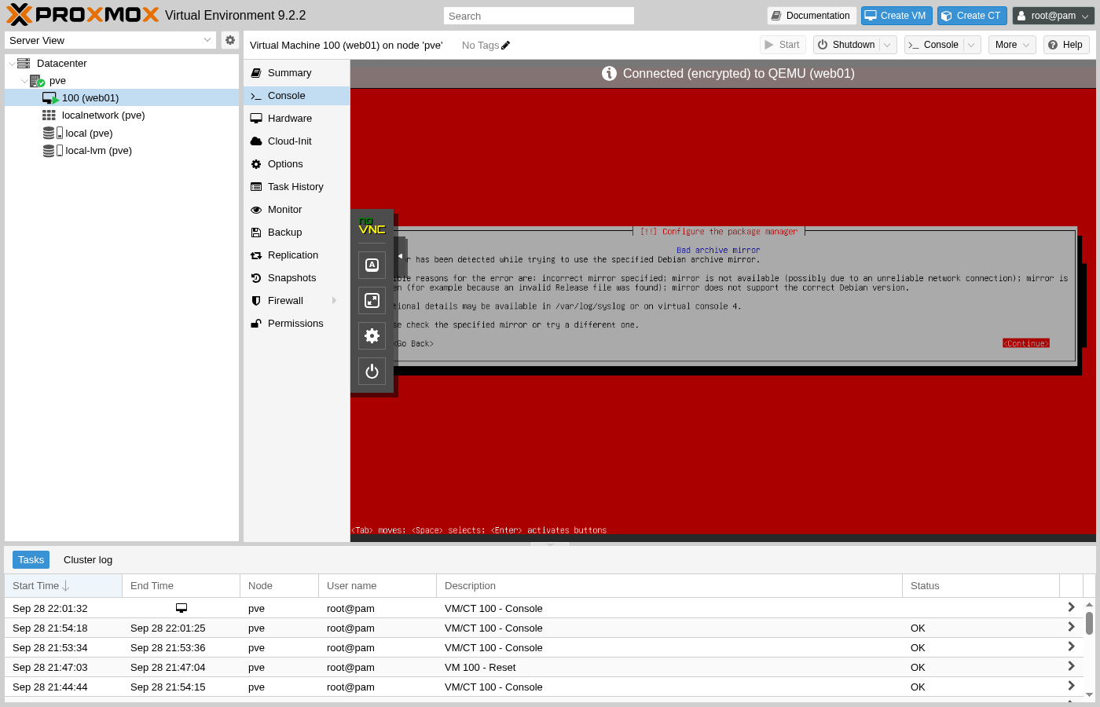Collapse the noVNC control bar handle
The width and height of the screenshot is (1100, 707).
coord(400,256)
